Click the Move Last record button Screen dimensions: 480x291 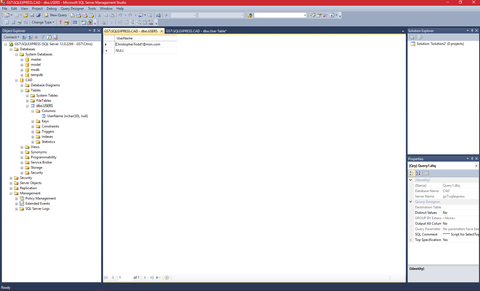152,278
